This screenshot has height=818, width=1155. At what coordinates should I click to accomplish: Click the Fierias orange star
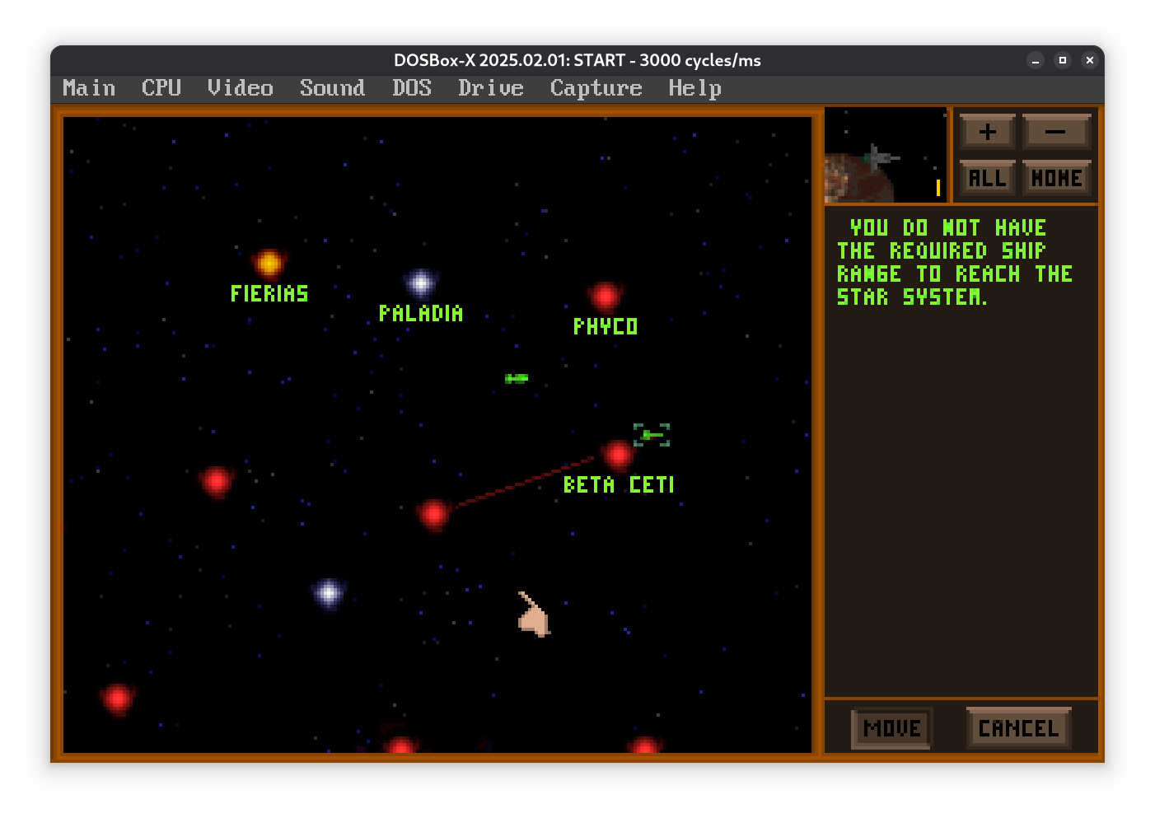pyautogui.click(x=269, y=264)
